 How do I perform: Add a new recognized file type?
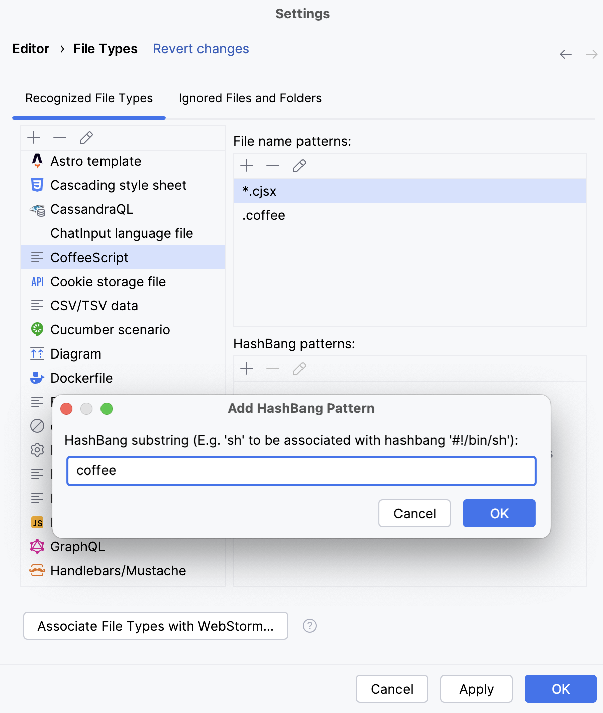(33, 137)
